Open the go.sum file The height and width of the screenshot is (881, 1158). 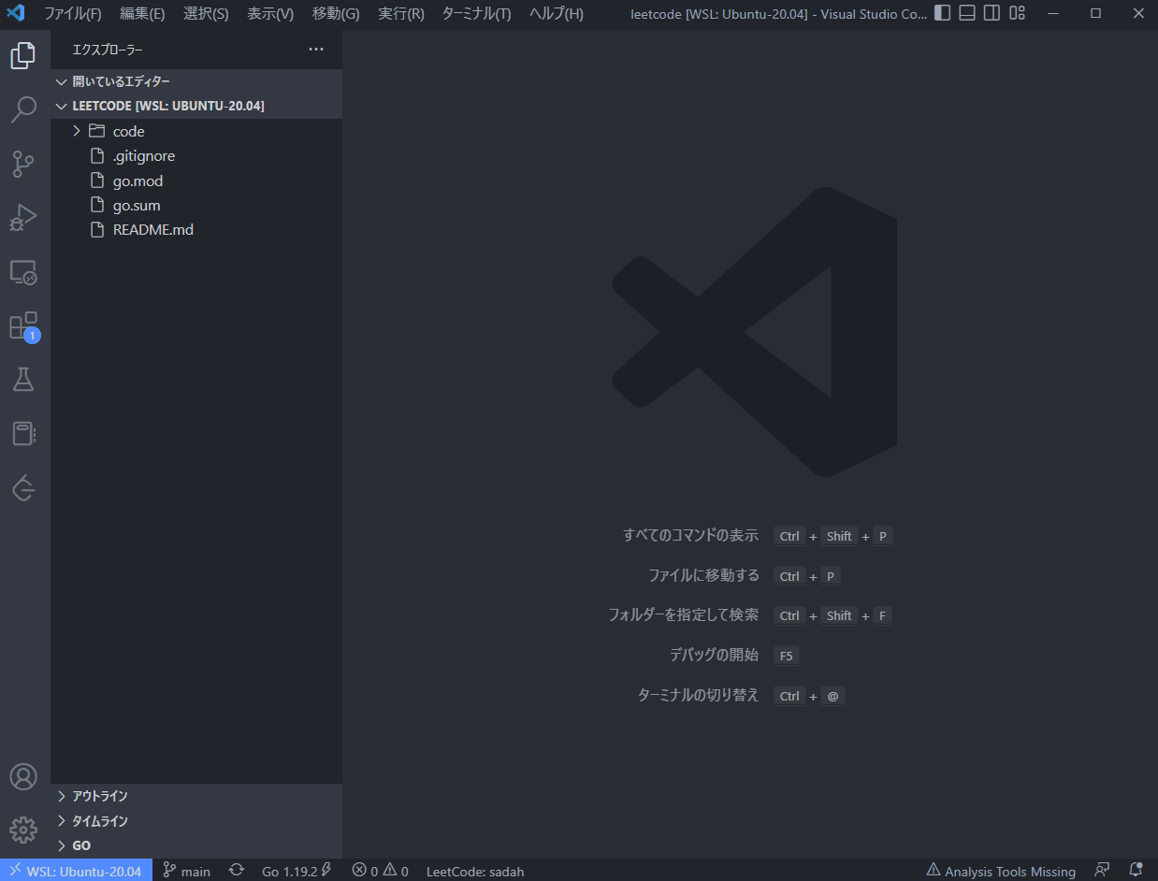pos(196,205)
